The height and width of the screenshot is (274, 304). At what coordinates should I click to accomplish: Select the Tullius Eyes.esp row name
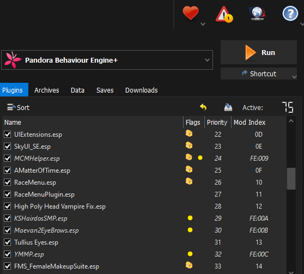point(36,242)
